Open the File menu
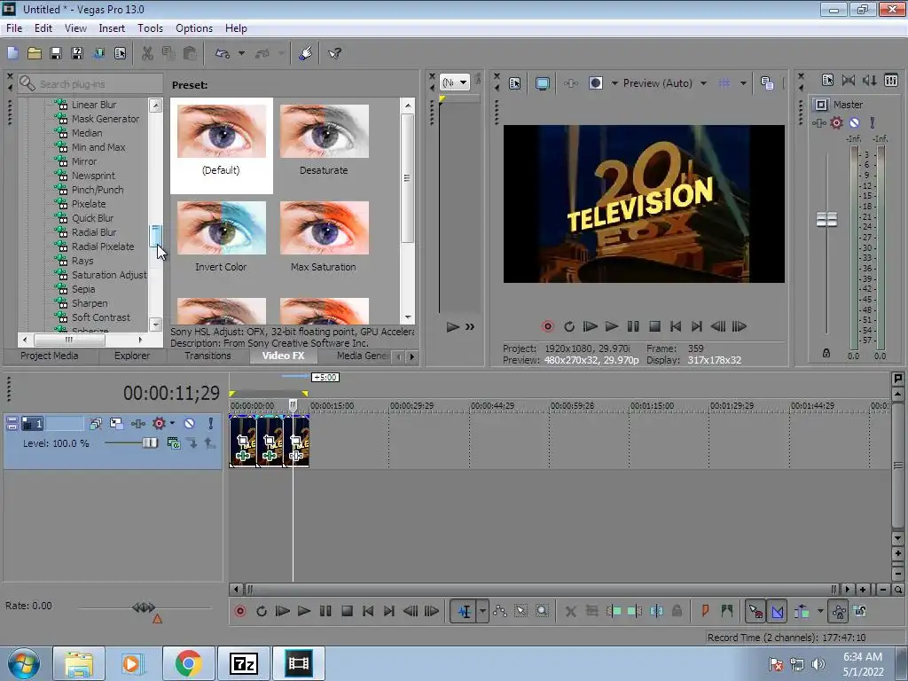908x681 pixels. click(x=14, y=28)
